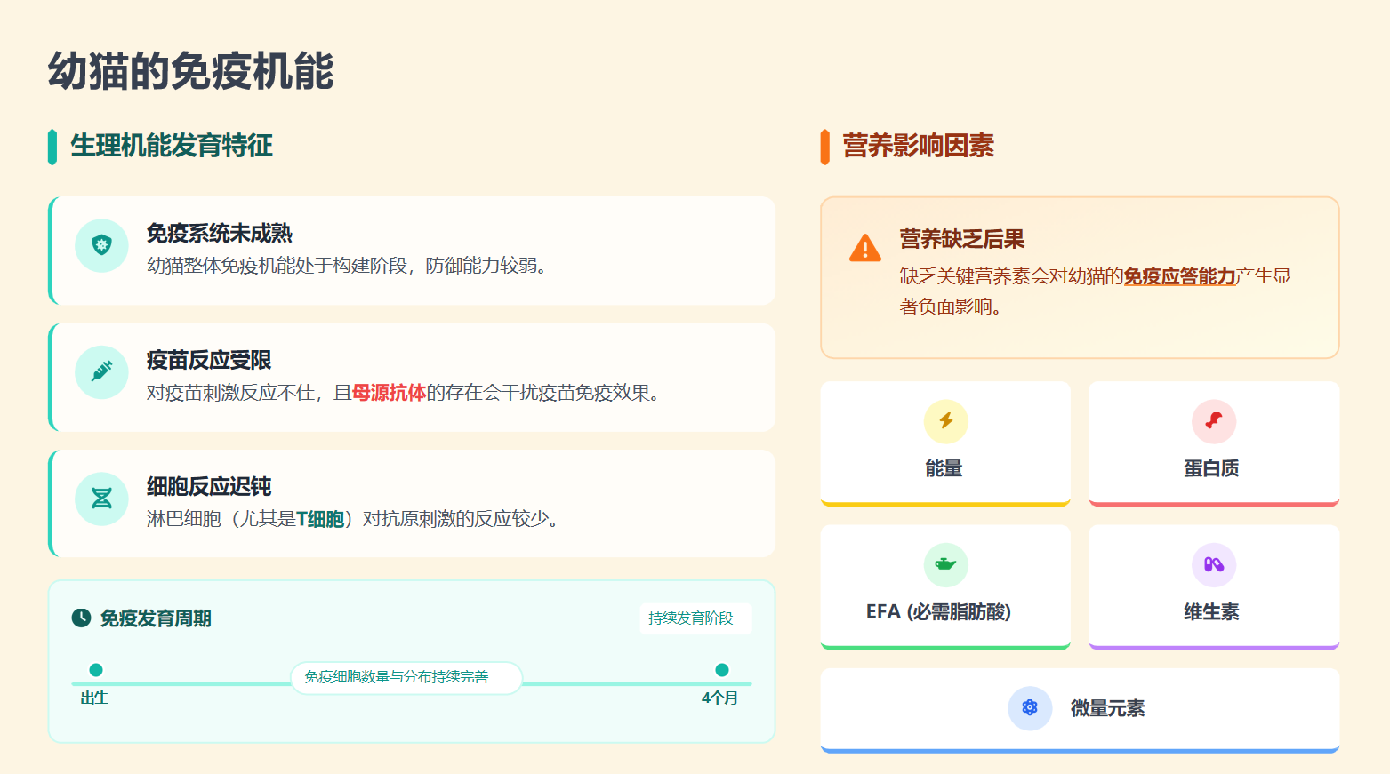Click the syringe icon beside 疫苗反应受限

(x=101, y=371)
